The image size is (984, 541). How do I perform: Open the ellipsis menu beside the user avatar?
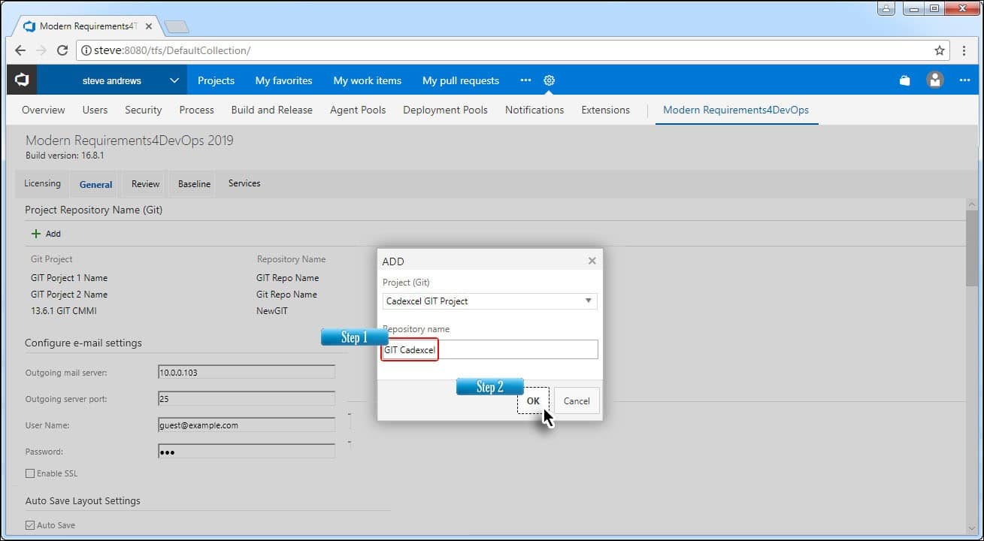click(965, 80)
